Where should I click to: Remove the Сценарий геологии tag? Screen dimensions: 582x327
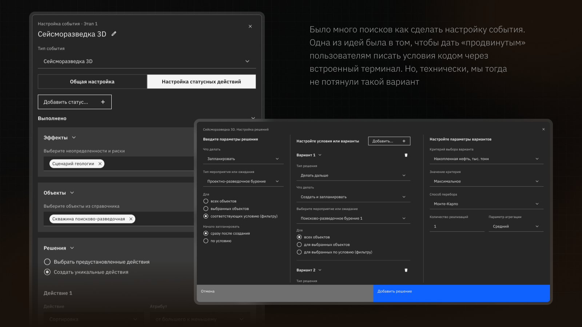click(100, 164)
